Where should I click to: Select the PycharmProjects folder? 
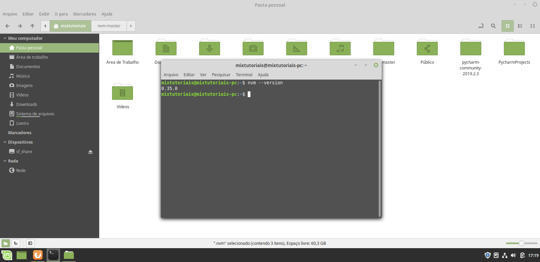coord(514,47)
